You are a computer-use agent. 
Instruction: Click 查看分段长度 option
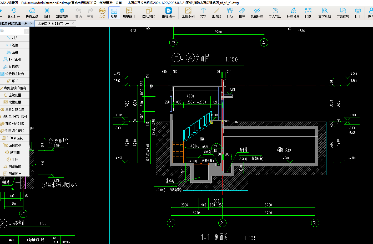coord(14,109)
